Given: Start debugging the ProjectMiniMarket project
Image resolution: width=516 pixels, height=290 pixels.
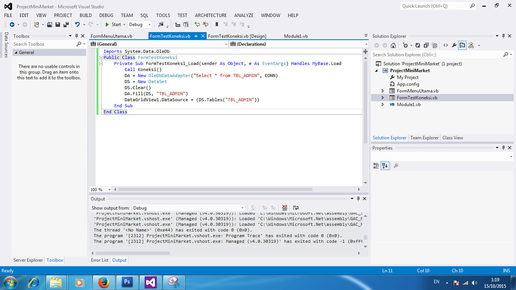Looking at the screenshot, I should (x=114, y=25).
